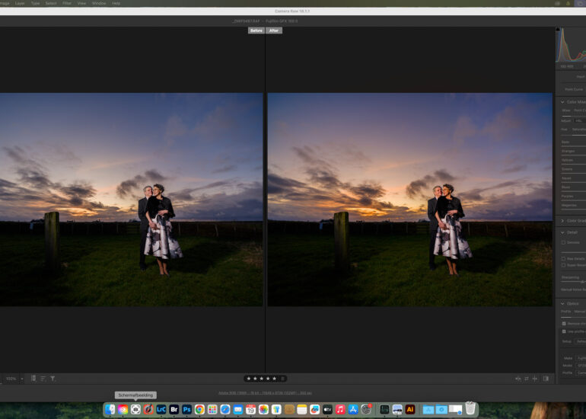The image size is (586, 419).
Task: Click the Before view label
Action: (256, 30)
